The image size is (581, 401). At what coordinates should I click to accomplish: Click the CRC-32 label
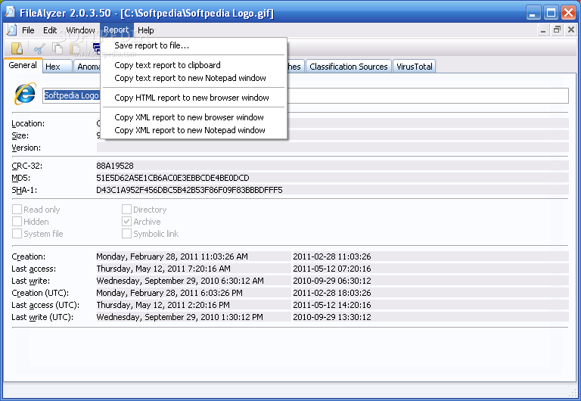click(27, 166)
